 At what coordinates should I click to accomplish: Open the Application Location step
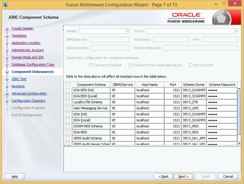[26, 43]
